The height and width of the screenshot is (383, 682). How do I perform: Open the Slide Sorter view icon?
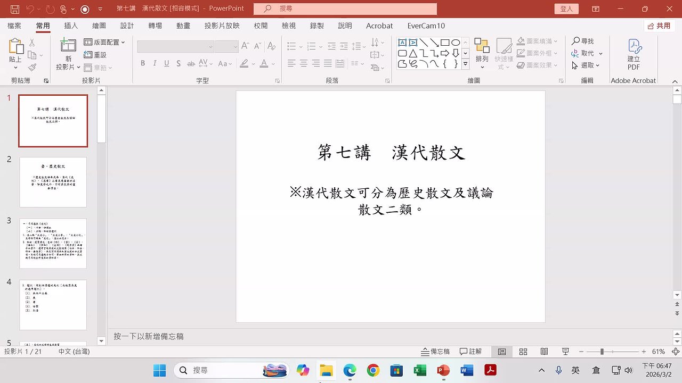point(523,352)
